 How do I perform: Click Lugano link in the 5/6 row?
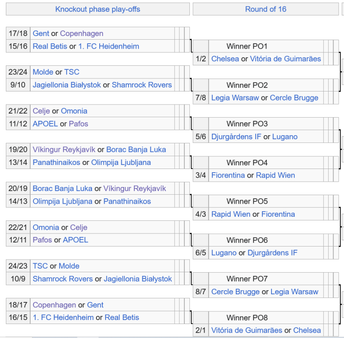(x=285, y=137)
